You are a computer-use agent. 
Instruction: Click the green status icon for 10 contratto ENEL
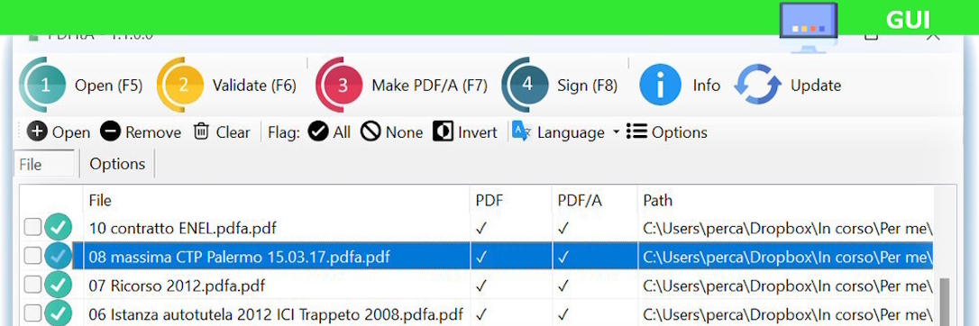click(58, 228)
